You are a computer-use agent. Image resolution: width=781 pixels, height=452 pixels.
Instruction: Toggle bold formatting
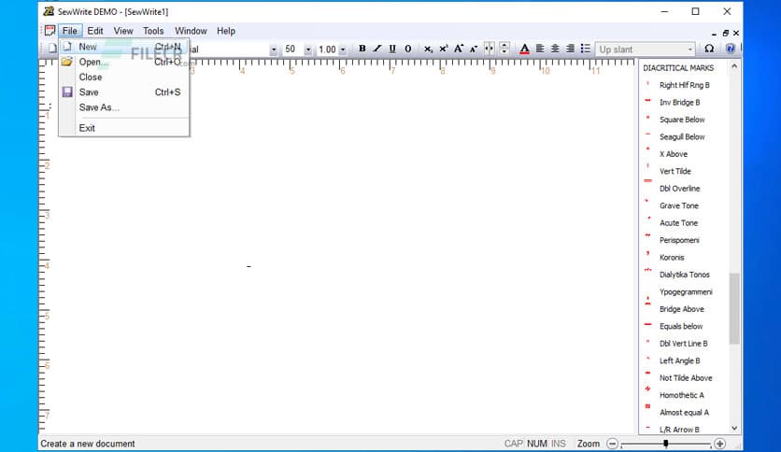tap(362, 49)
